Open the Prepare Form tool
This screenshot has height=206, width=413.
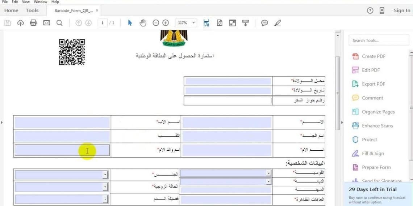click(x=371, y=167)
